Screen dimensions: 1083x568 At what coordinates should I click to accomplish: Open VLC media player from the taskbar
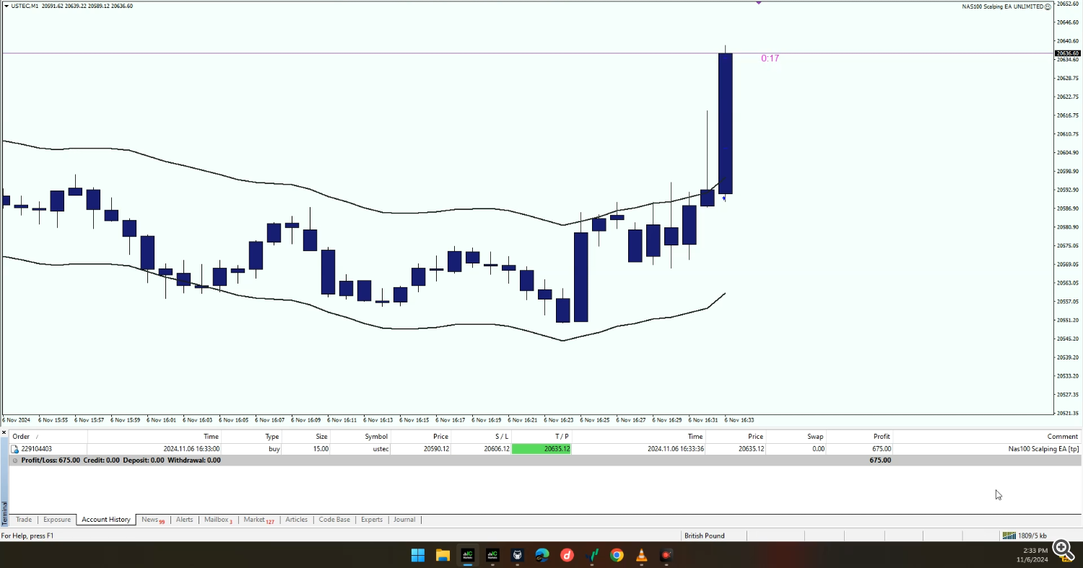click(x=642, y=555)
